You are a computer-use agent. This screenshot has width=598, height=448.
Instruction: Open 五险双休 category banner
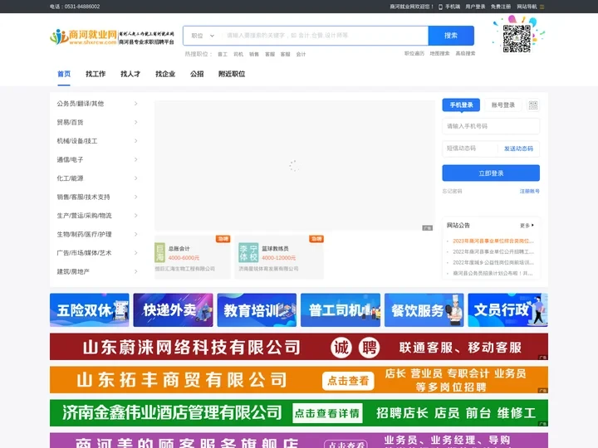coord(89,310)
